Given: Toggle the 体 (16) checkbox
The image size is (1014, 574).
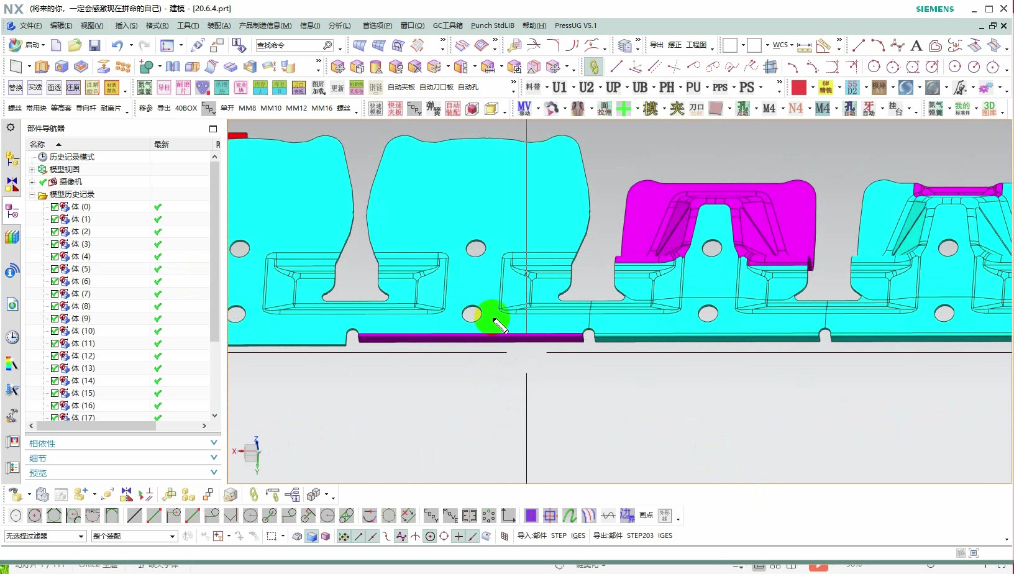Looking at the screenshot, I should (x=55, y=406).
